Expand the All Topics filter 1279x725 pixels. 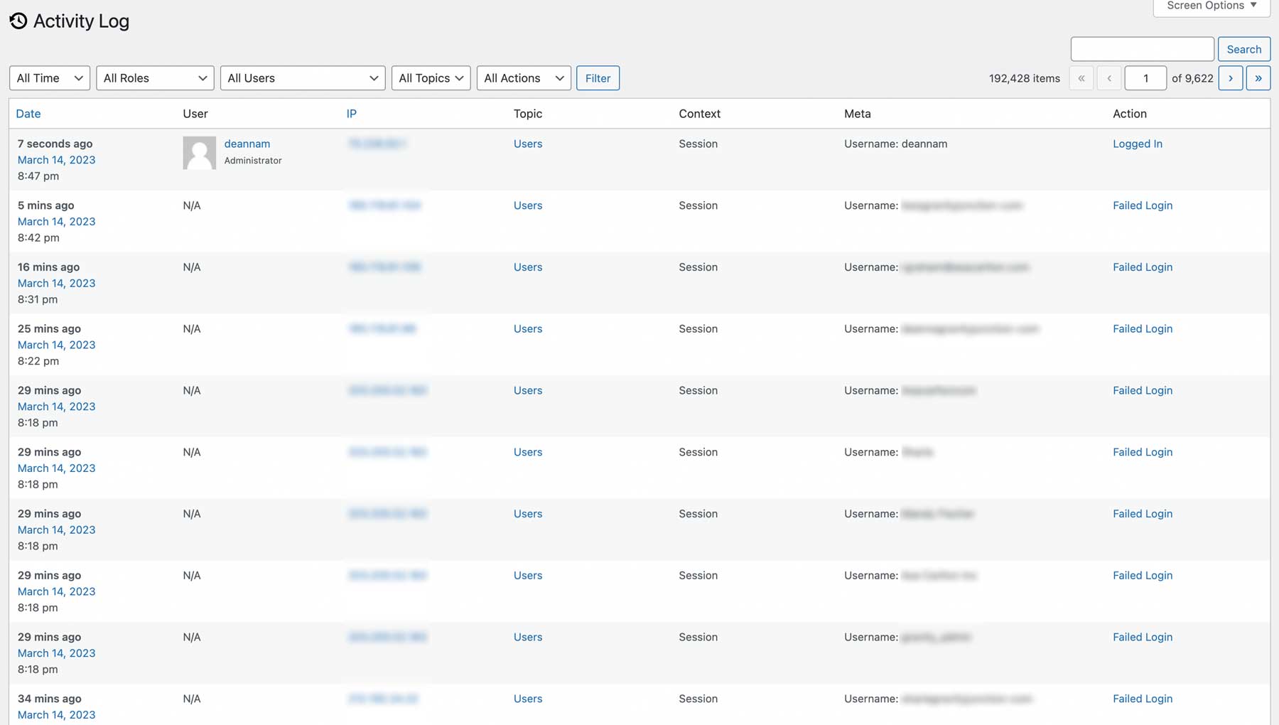click(x=431, y=78)
